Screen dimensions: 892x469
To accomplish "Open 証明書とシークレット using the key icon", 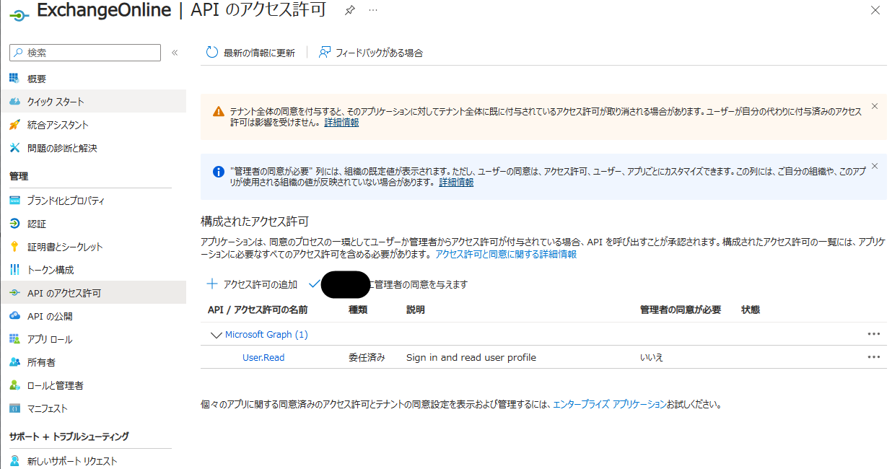I will (x=14, y=247).
